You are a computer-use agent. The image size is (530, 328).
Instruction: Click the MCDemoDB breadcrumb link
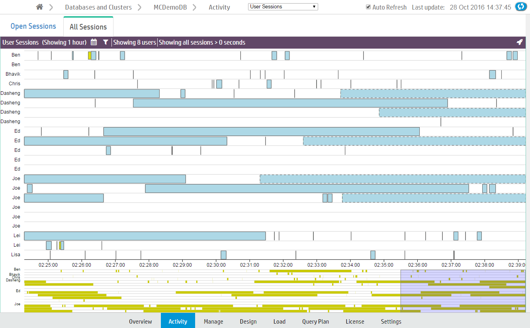[170, 7]
